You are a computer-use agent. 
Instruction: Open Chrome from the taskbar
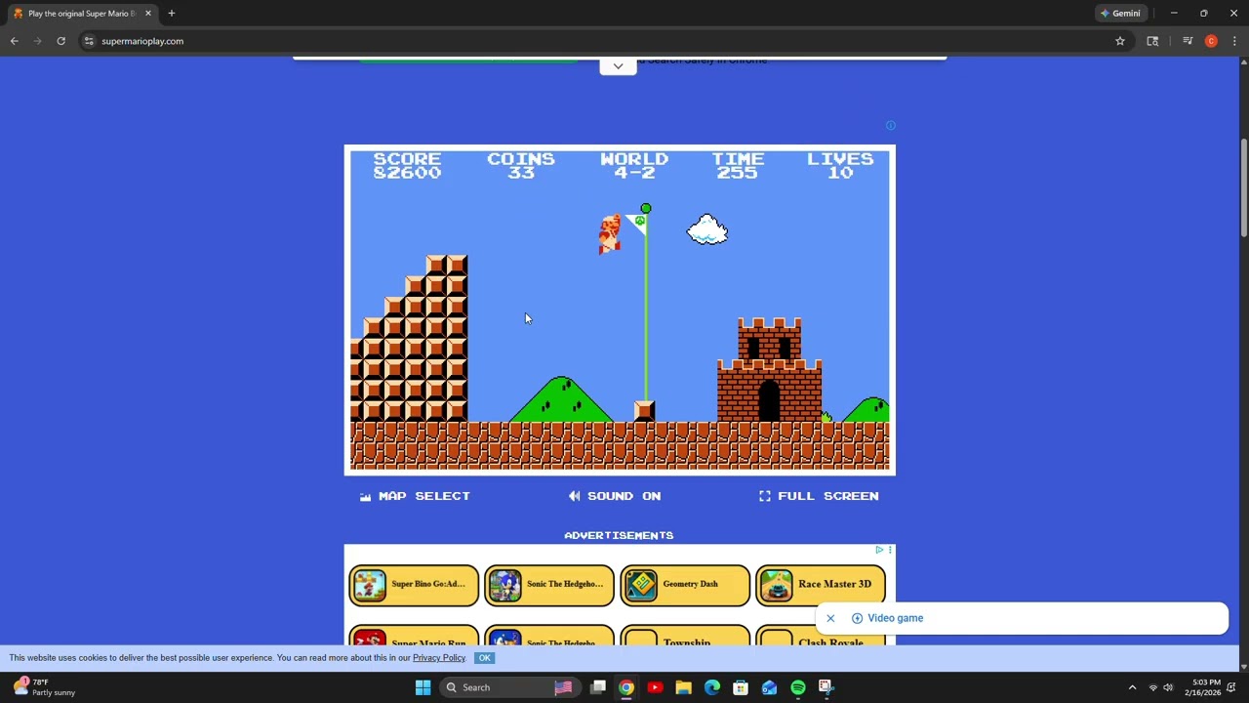[x=626, y=687]
